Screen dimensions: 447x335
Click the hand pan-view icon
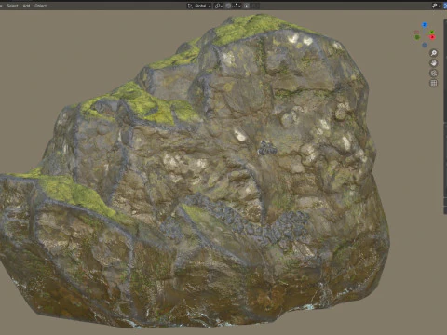[x=434, y=63]
